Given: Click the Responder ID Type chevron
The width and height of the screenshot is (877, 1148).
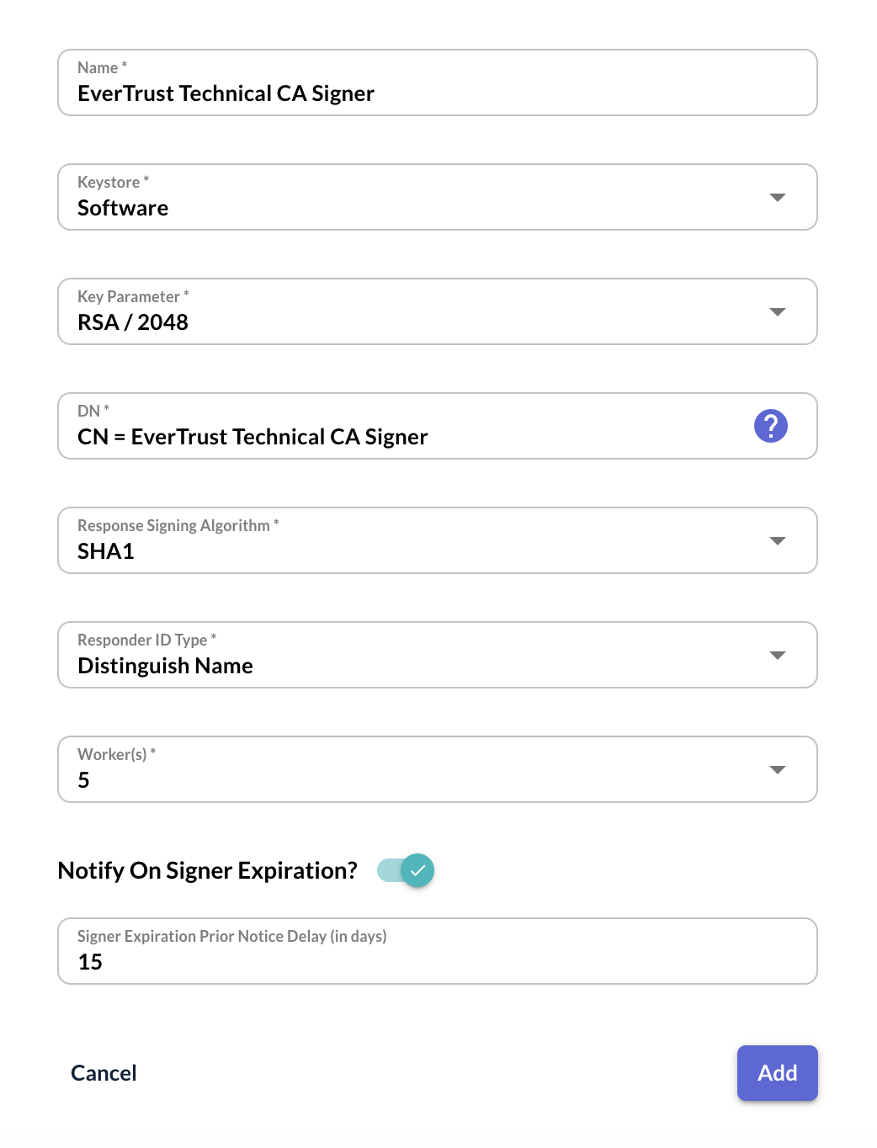Looking at the screenshot, I should pyautogui.click(x=778, y=655).
